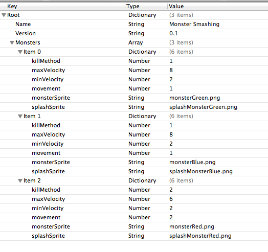
Task: Select movement key under Item 1
Action: (46, 153)
